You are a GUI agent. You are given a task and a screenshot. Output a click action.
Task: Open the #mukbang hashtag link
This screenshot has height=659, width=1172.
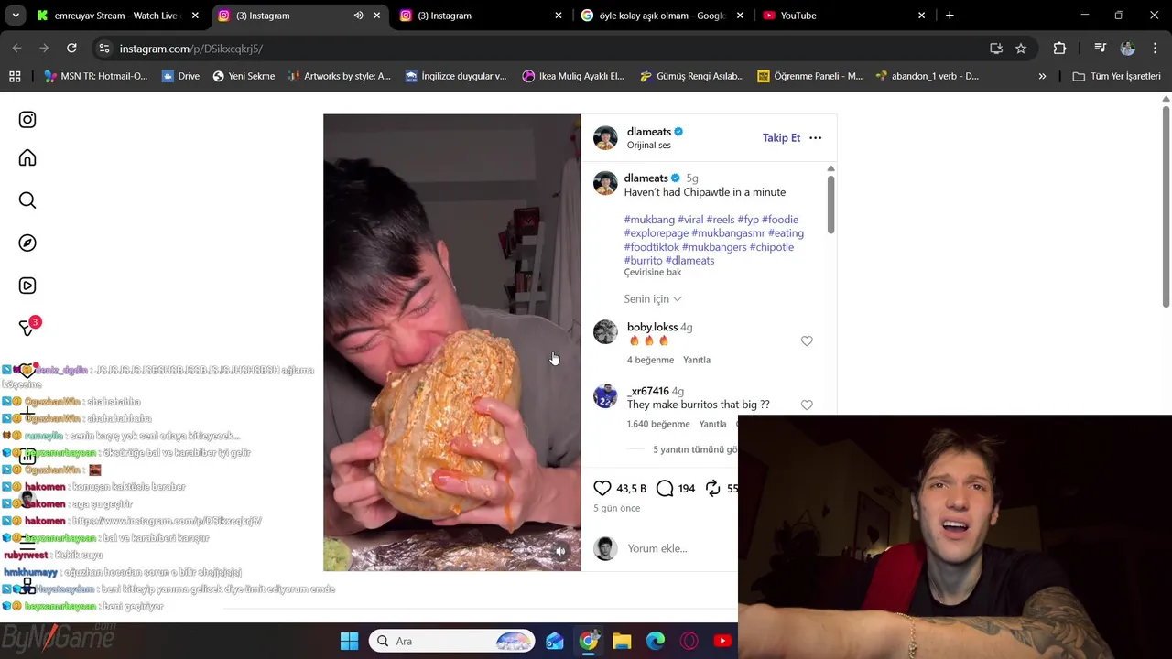tap(649, 220)
